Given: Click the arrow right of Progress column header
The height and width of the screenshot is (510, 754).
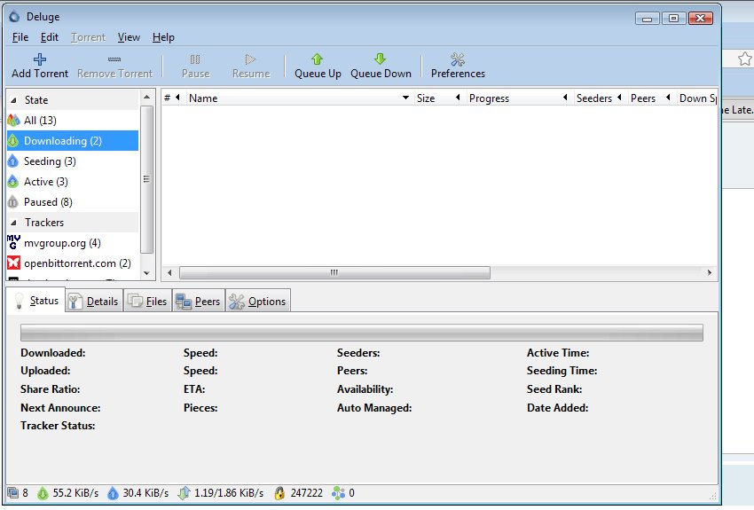Looking at the screenshot, I should (566, 98).
